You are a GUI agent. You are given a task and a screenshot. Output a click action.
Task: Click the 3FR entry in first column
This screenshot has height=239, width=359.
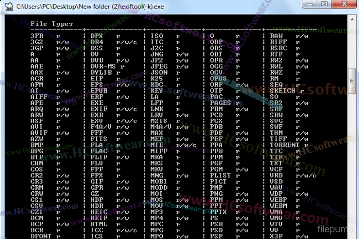click(x=36, y=36)
